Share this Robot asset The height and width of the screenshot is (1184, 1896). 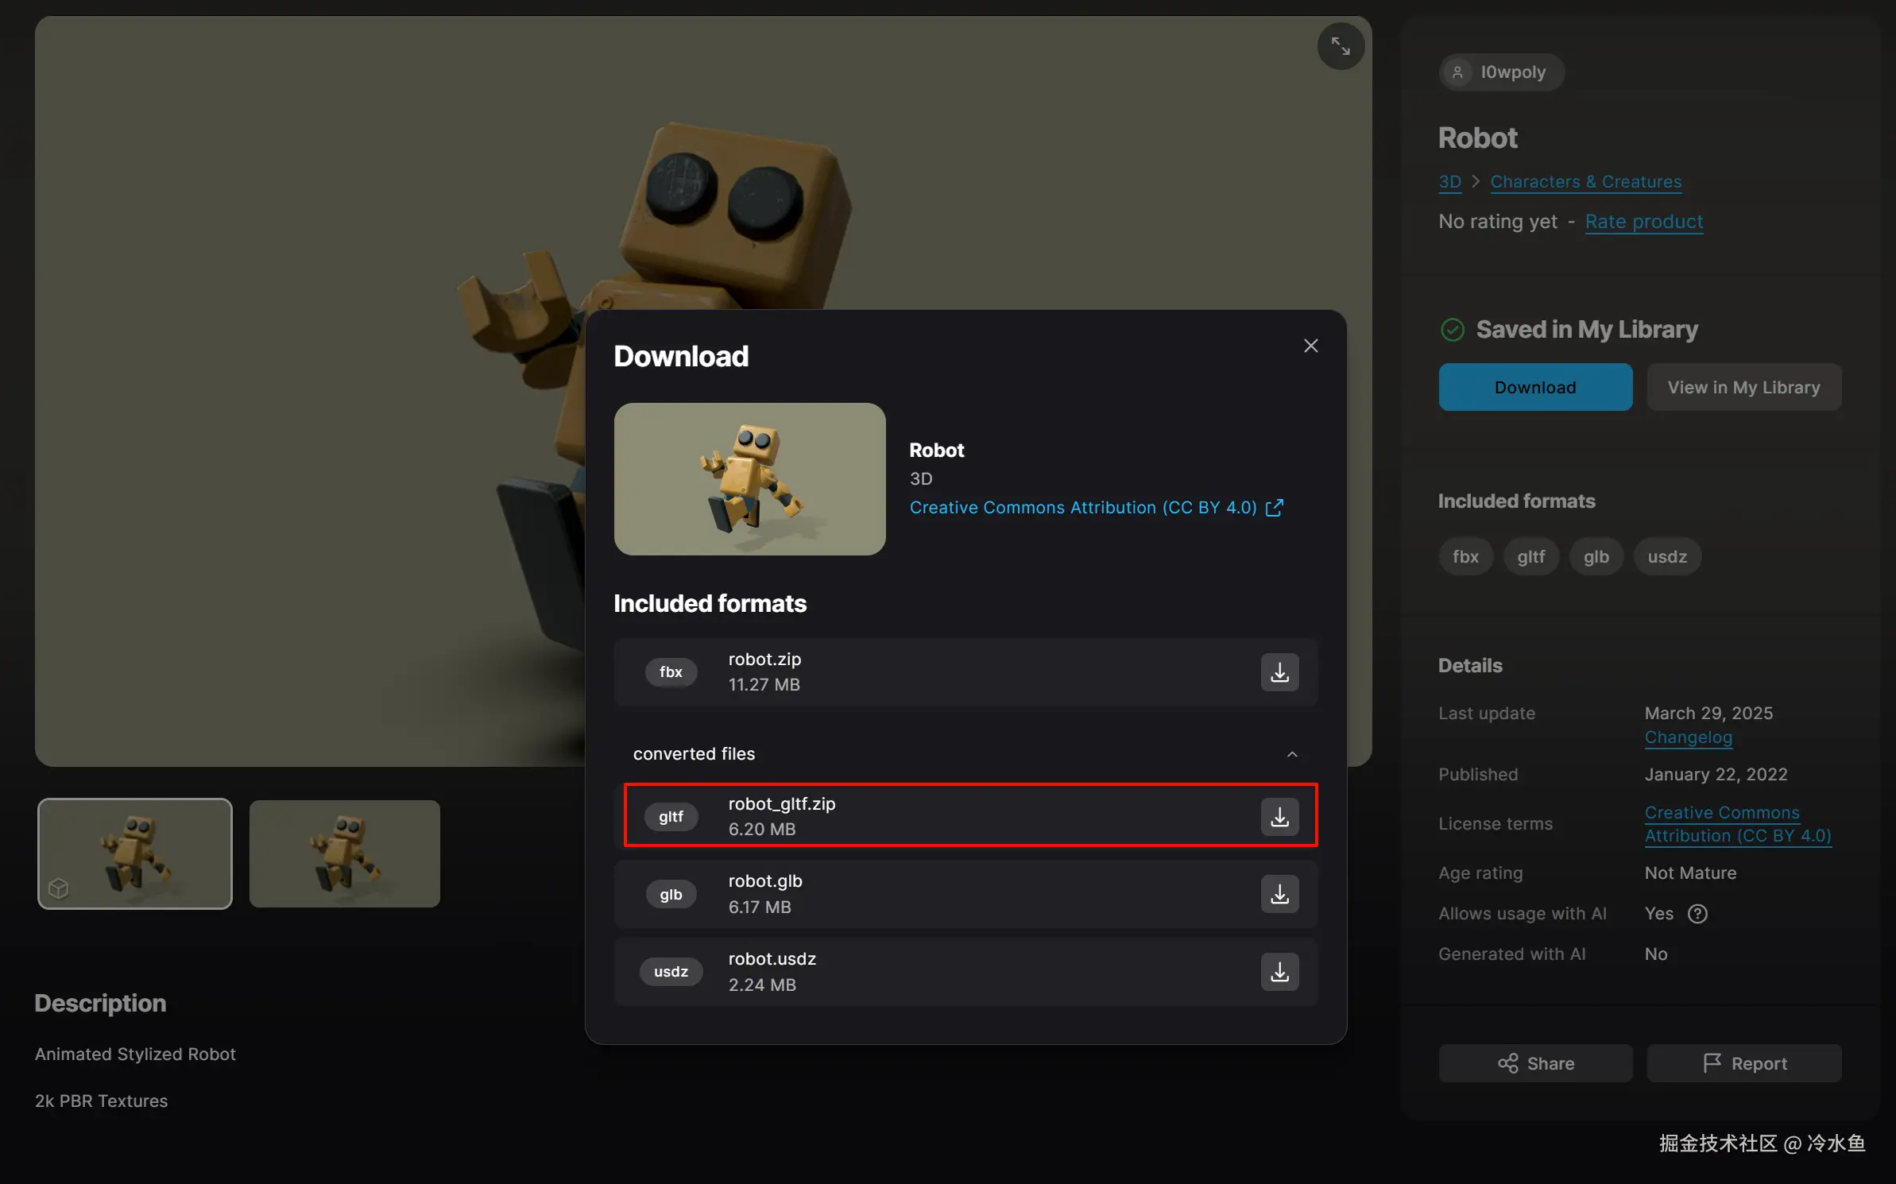click(x=1534, y=1063)
